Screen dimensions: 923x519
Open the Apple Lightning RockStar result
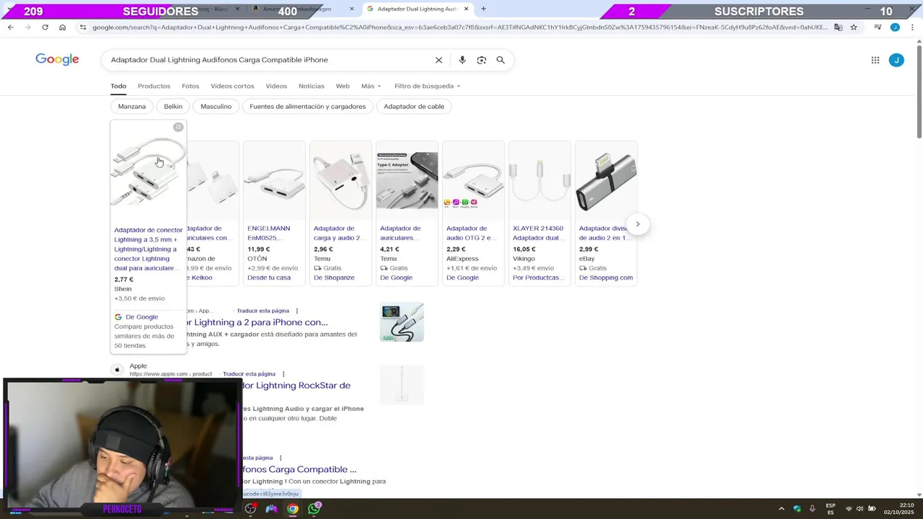click(296, 386)
